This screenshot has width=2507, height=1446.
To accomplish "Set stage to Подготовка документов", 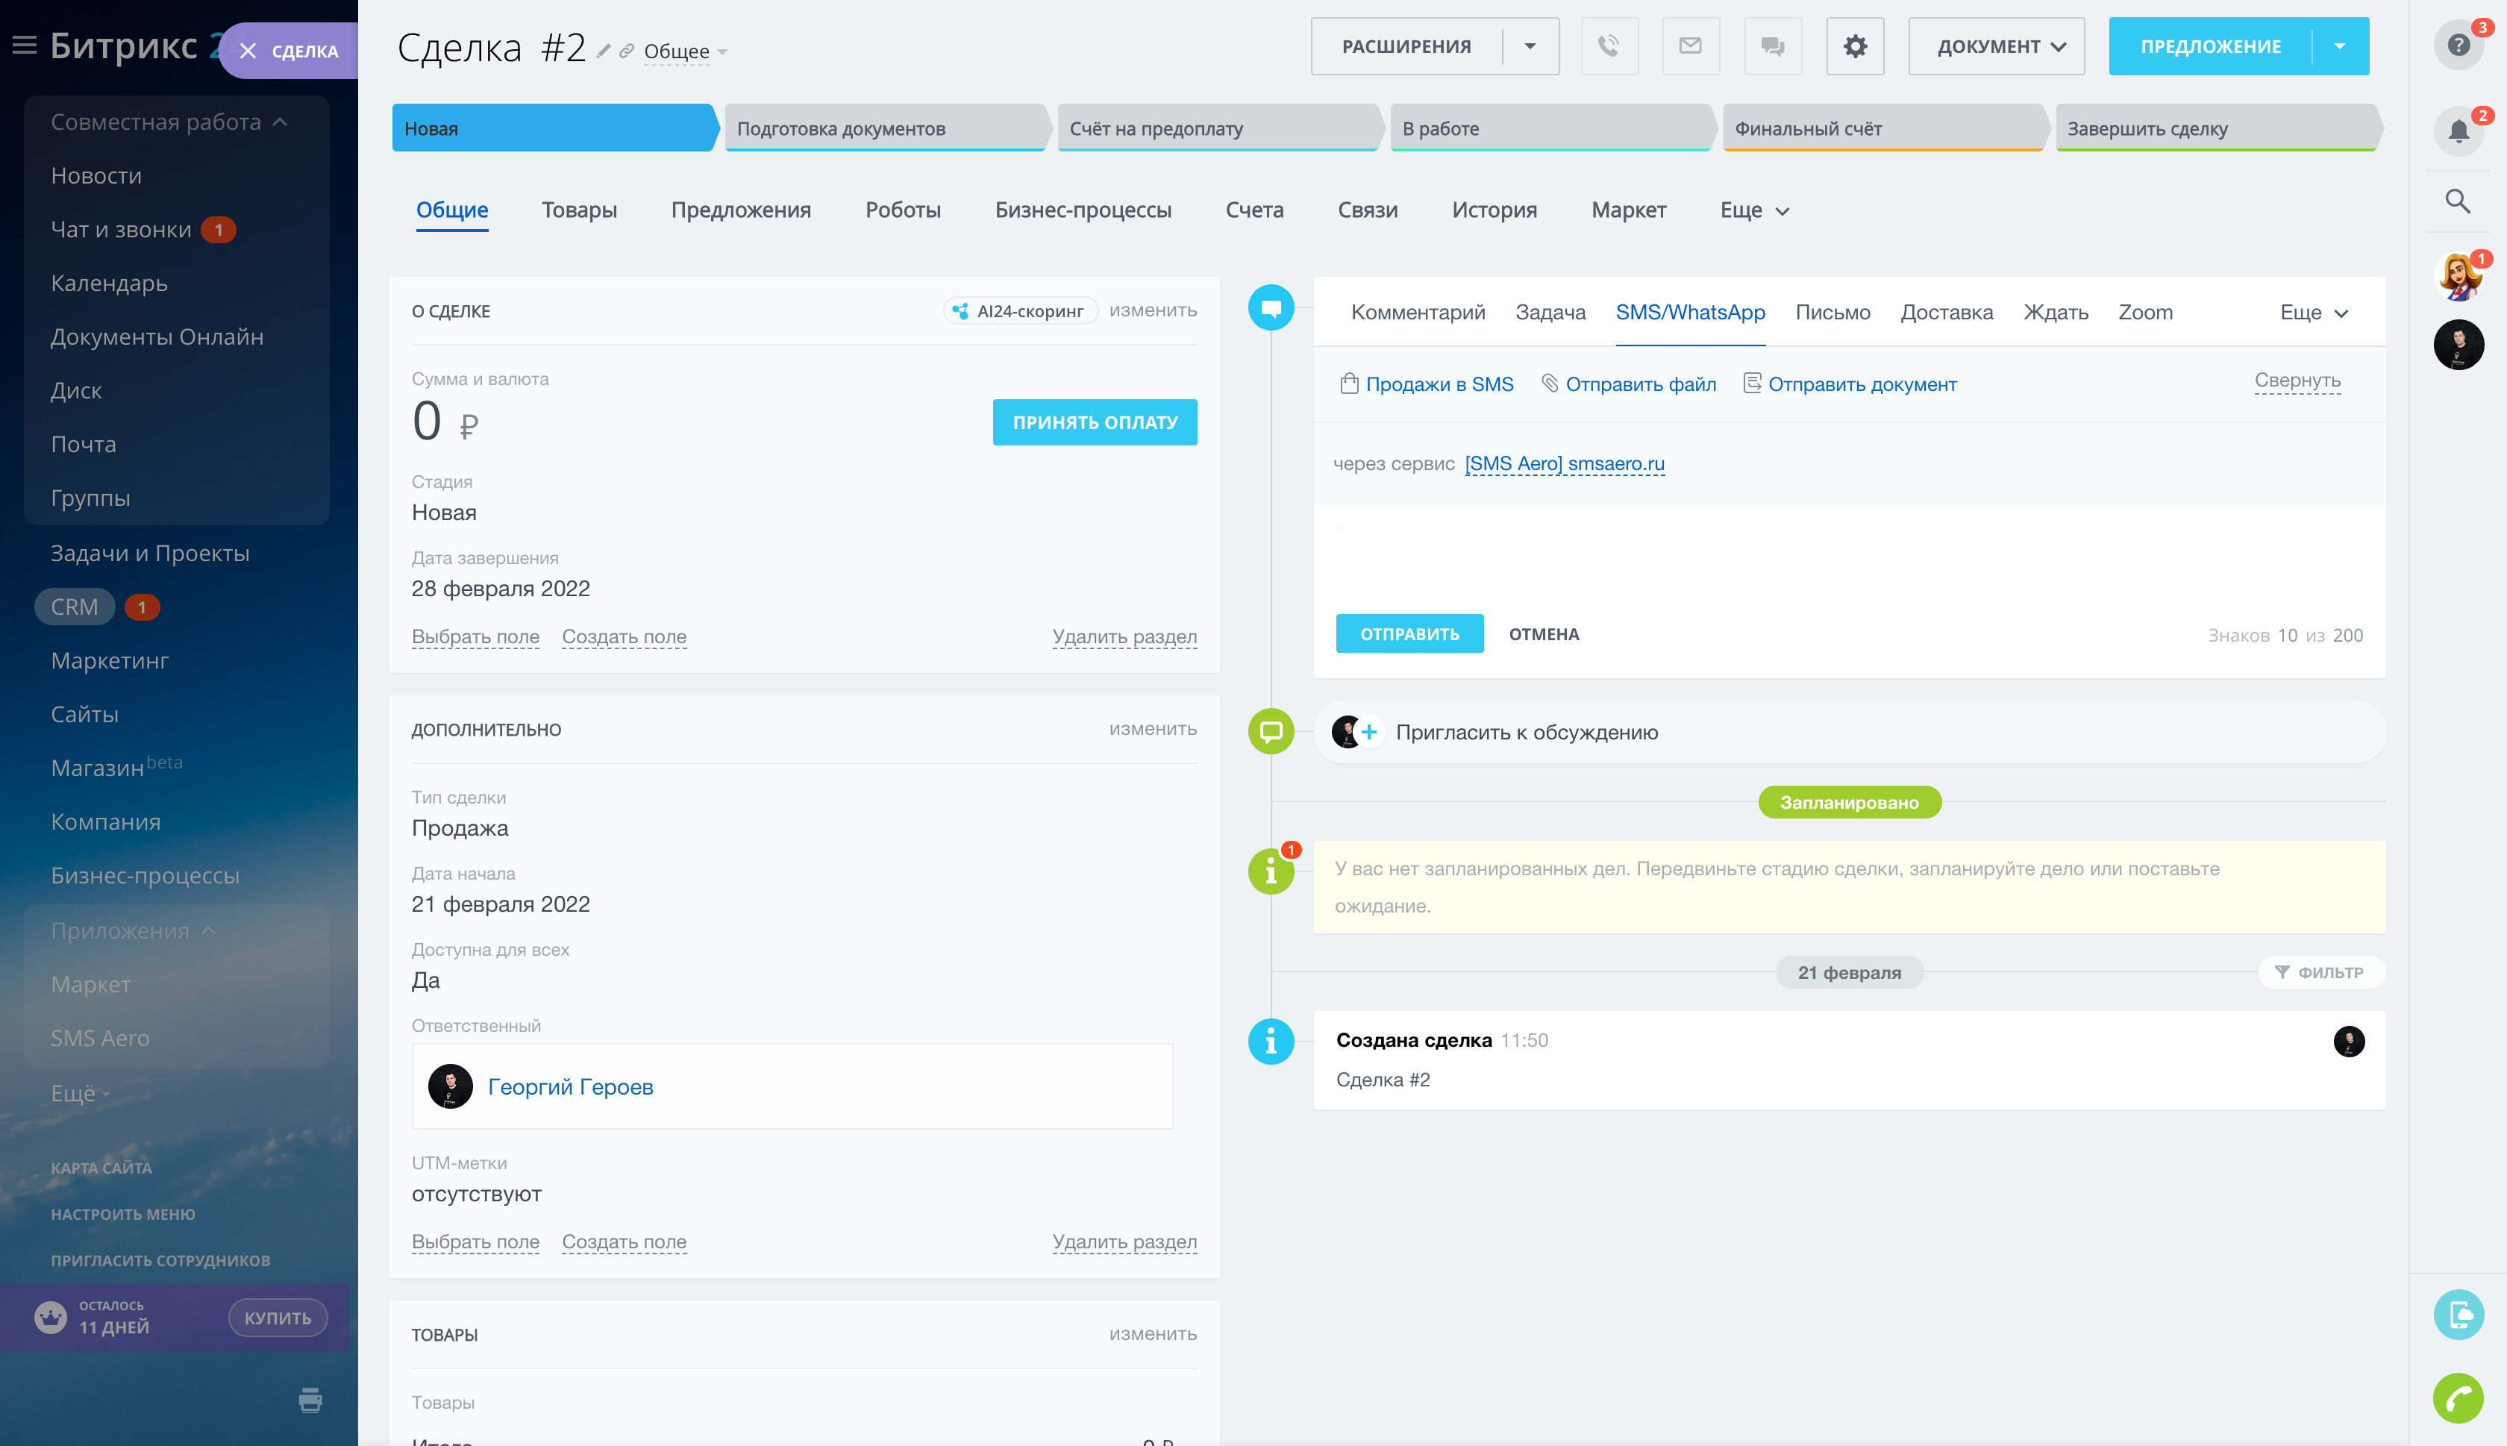I will (x=883, y=128).
